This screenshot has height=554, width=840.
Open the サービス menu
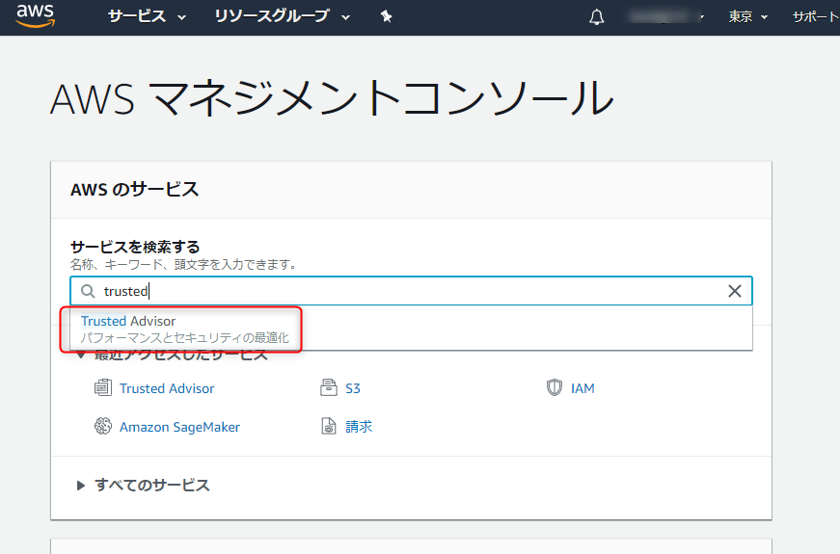(x=147, y=16)
